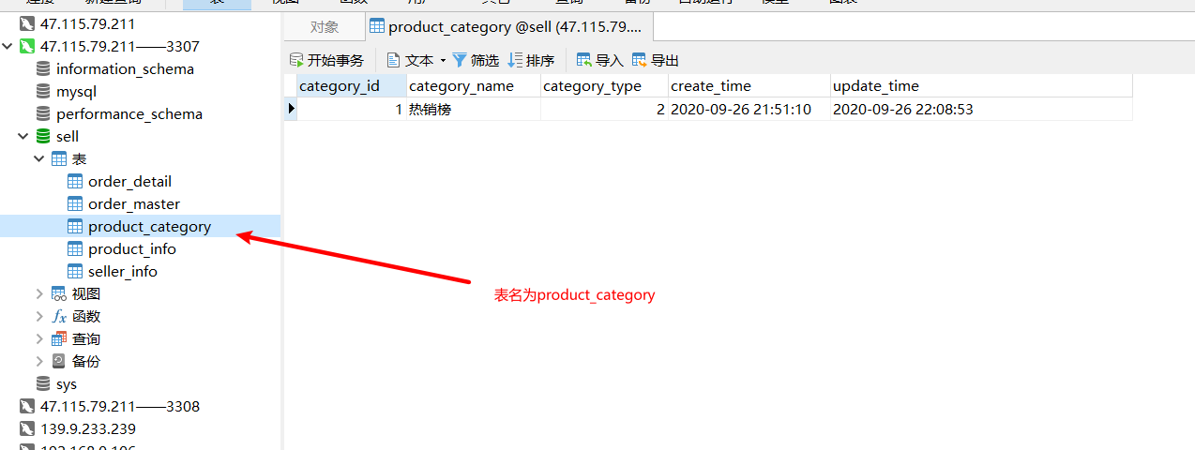Click 开始事务 begin transaction
This screenshot has width=1195, height=450.
point(326,60)
